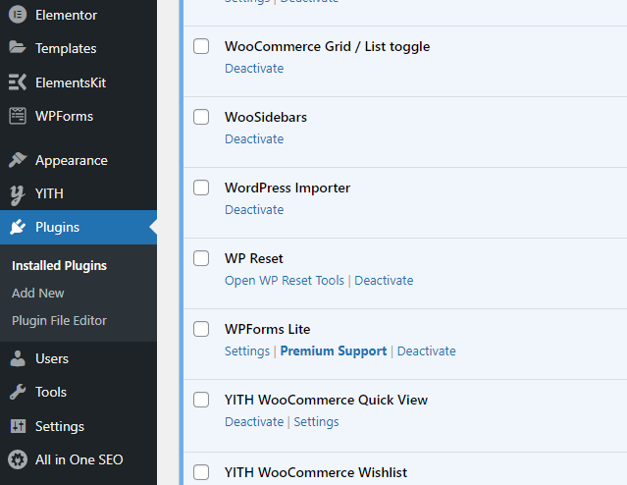Click the All in One SEO gear icon
This screenshot has height=485, width=627.
coord(18,459)
